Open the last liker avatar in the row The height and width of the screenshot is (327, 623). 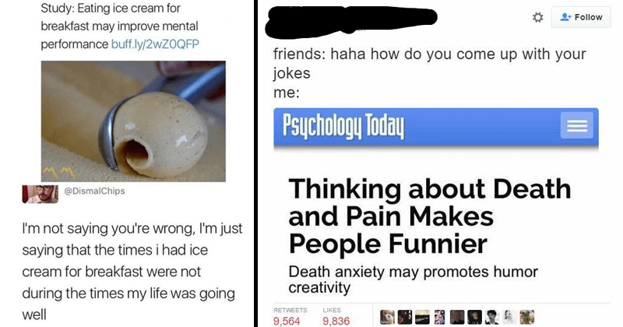[527, 317]
